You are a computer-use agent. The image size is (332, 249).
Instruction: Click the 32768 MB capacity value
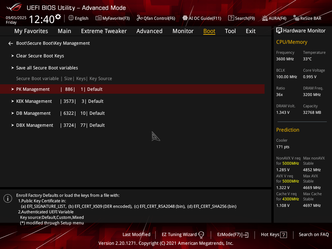312,113
